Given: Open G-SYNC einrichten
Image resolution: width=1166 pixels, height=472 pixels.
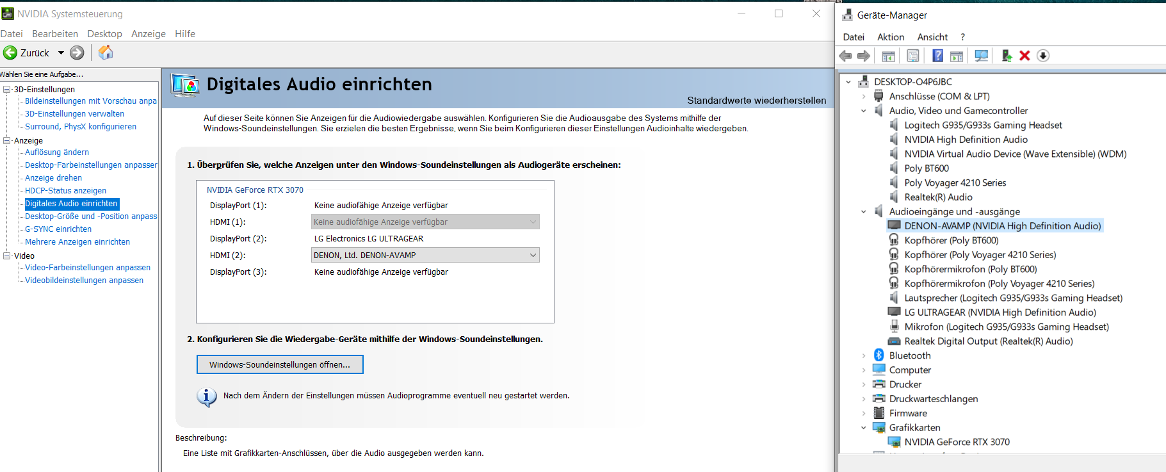Looking at the screenshot, I should 58,229.
